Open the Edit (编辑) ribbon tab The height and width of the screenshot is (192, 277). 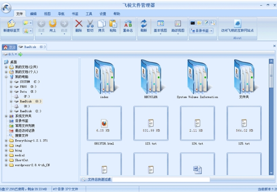[33, 14]
